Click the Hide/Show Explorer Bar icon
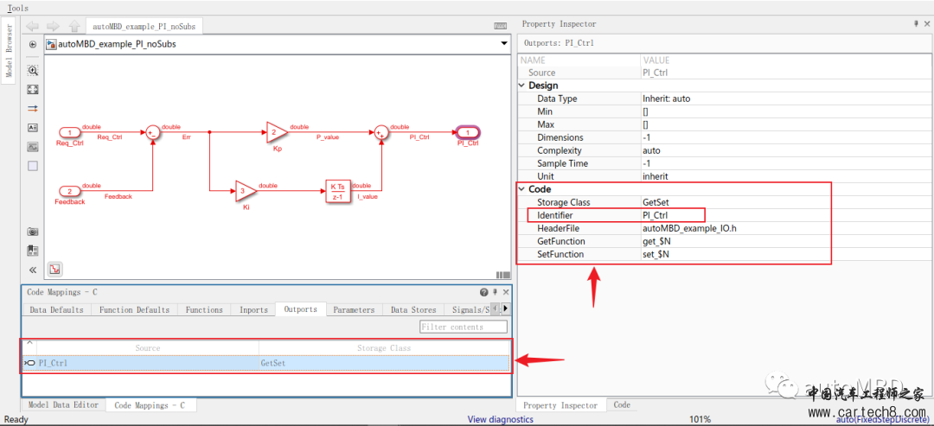934x426 pixels. point(33,44)
